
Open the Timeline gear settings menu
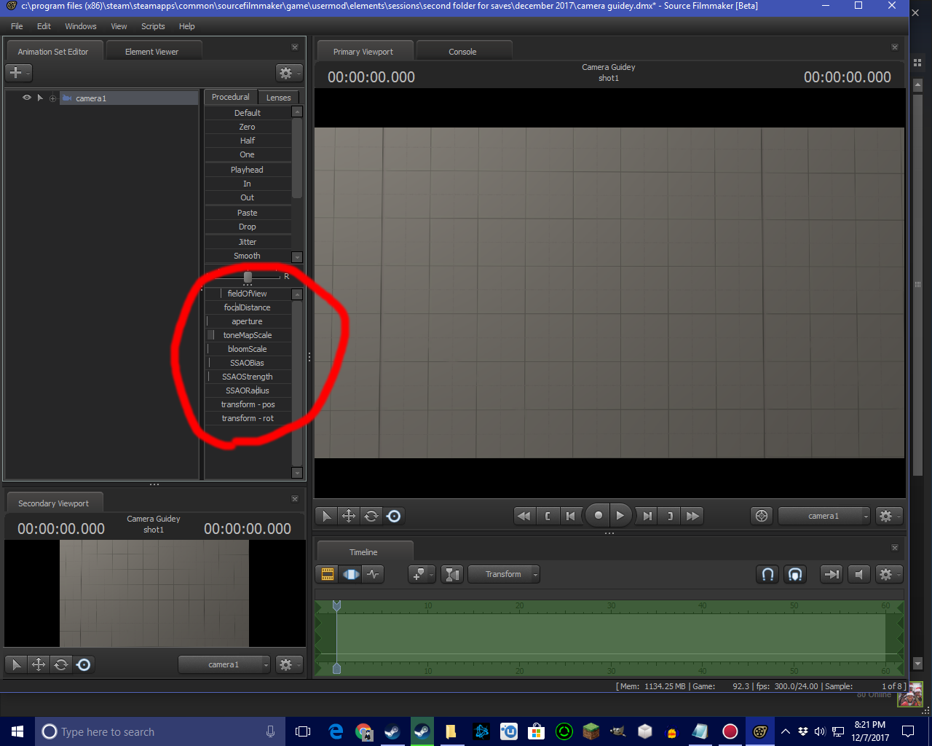889,574
